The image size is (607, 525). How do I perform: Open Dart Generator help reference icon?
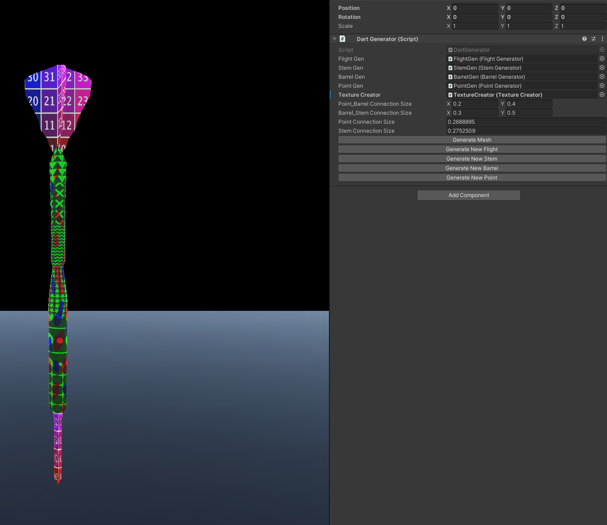point(584,39)
